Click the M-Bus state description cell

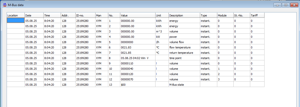pos(176,85)
